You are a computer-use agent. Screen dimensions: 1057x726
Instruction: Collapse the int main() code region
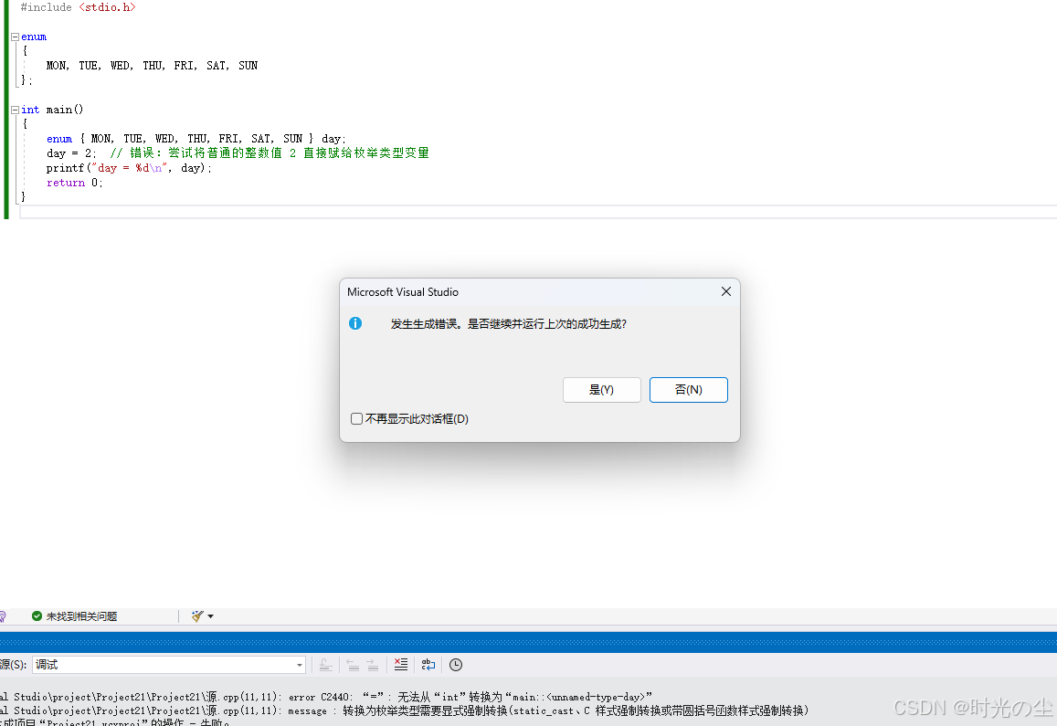pos(13,109)
